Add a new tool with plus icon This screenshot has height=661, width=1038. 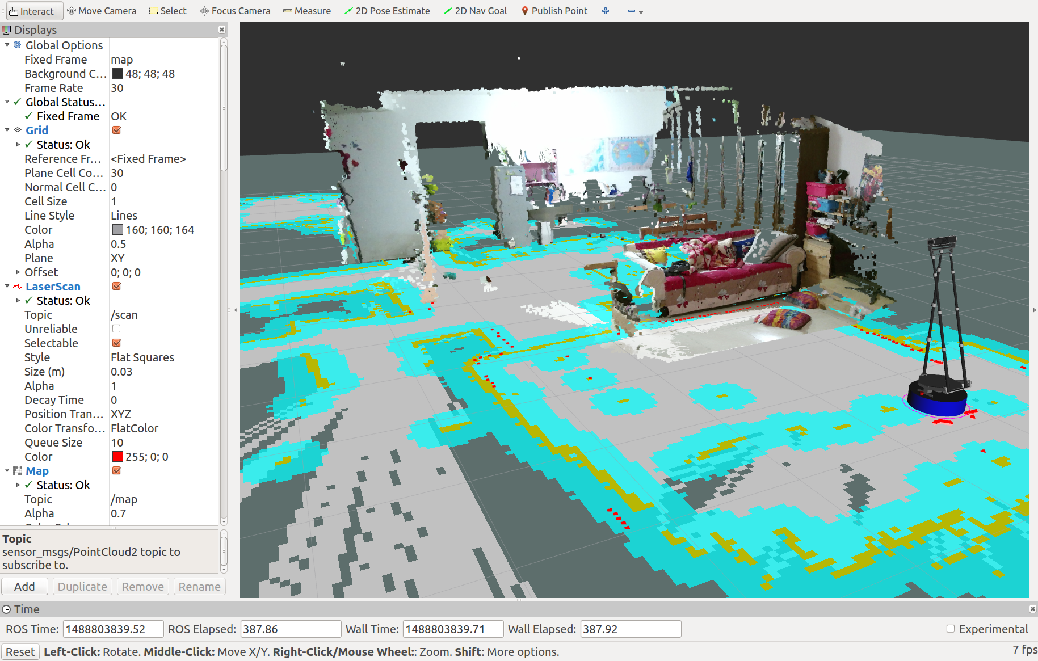pos(606,11)
